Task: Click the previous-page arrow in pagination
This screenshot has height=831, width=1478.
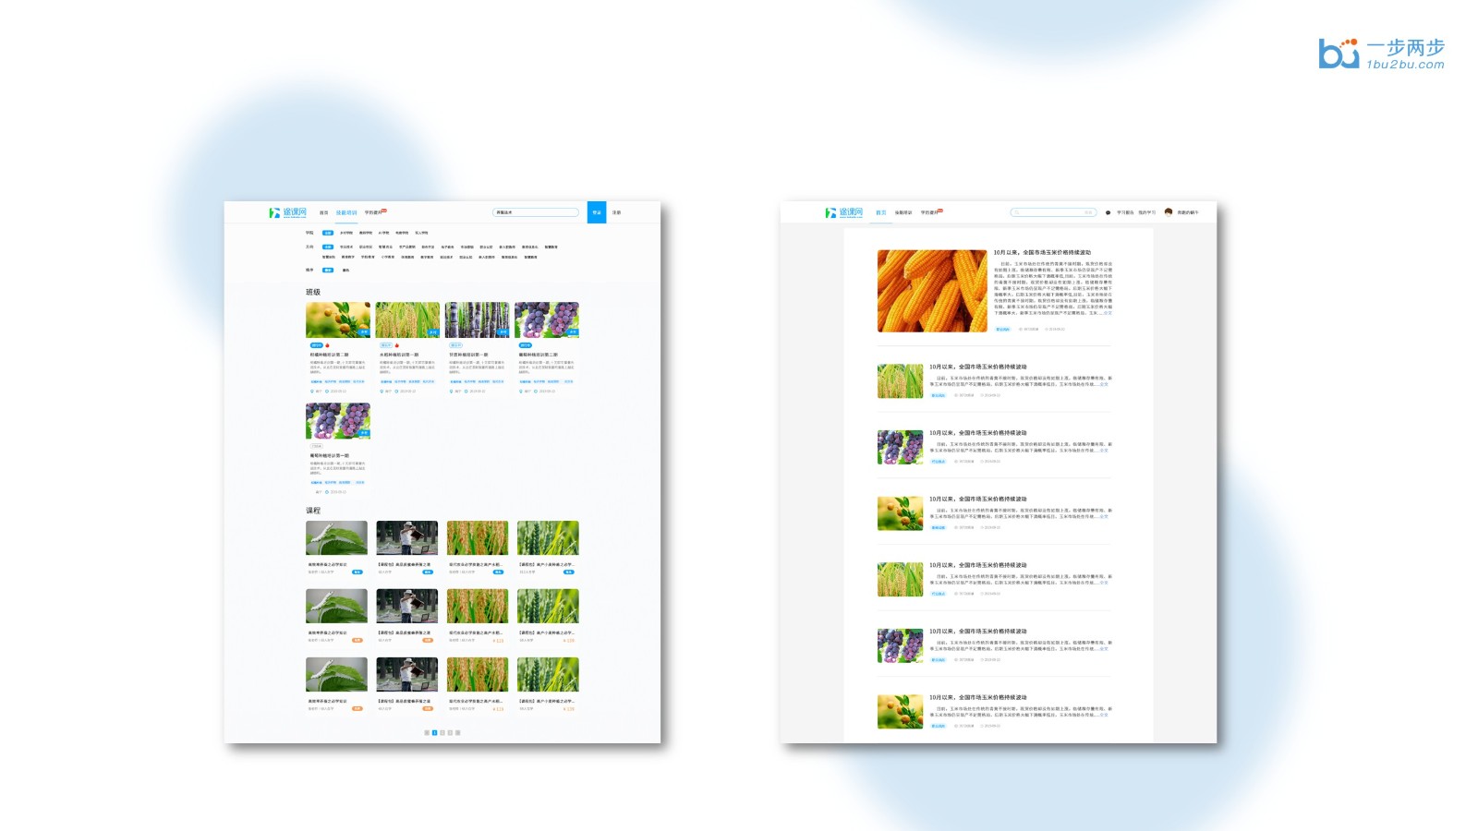Action: tap(427, 732)
